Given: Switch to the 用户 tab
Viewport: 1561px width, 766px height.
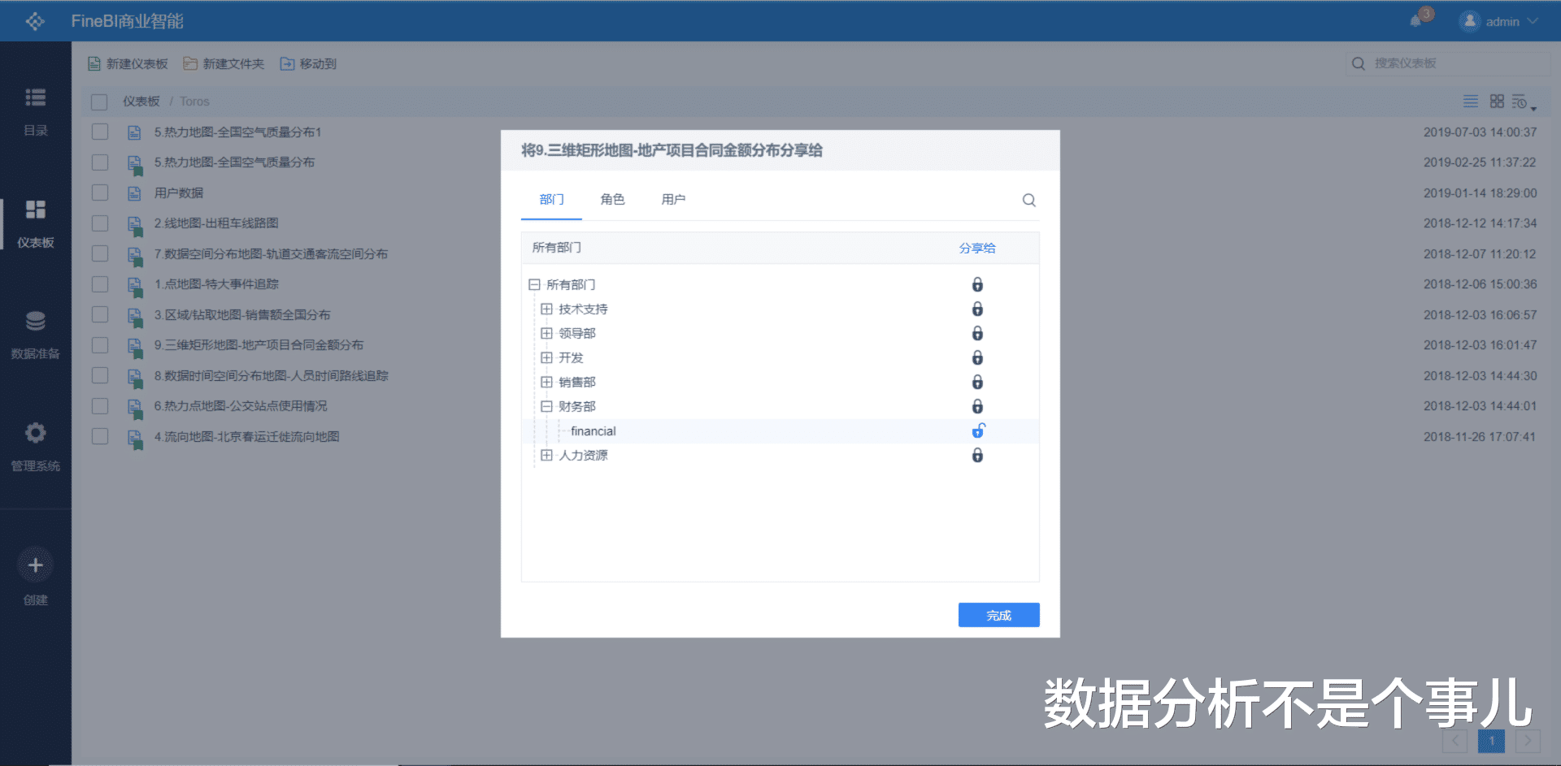Looking at the screenshot, I should point(673,199).
